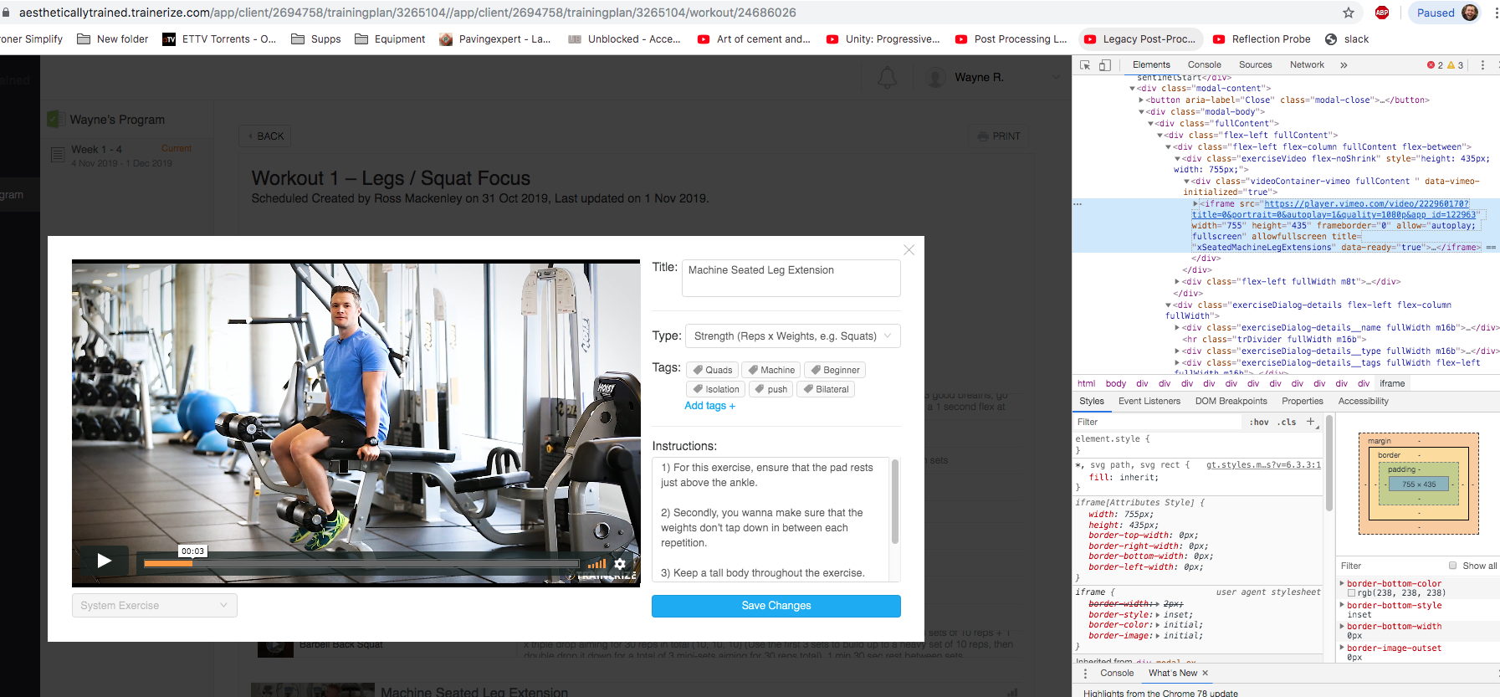Viewport: 1500px width, 697px height.
Task: Open the ETTV Torrents bookmark
Action: tap(219, 39)
